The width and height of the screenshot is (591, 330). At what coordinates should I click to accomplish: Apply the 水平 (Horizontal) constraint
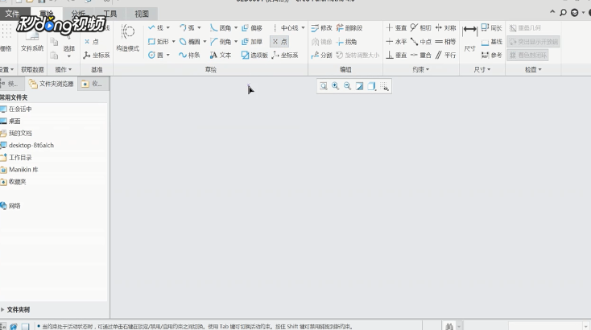point(396,41)
